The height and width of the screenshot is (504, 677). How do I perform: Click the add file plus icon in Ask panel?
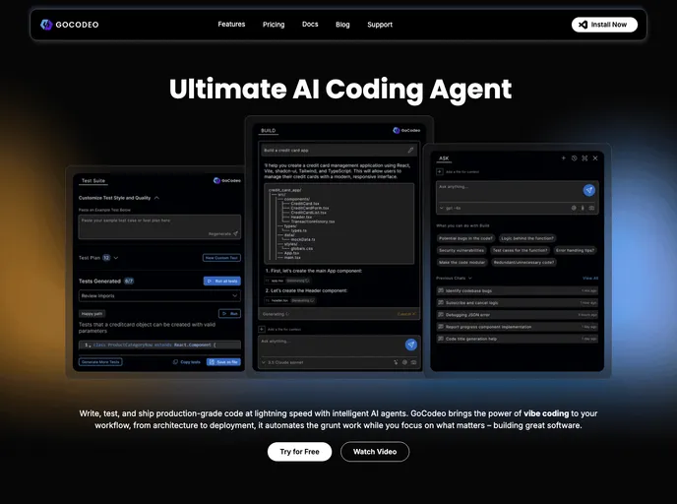(x=440, y=171)
